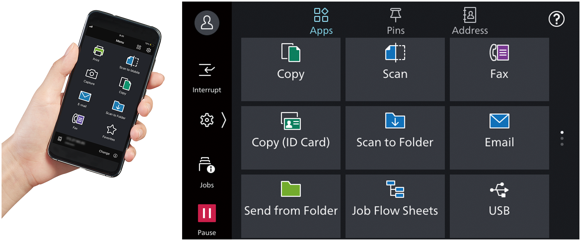Open the Fax app tile
Image resolution: width=581 pixels, height=241 pixels.
pyautogui.click(x=499, y=69)
